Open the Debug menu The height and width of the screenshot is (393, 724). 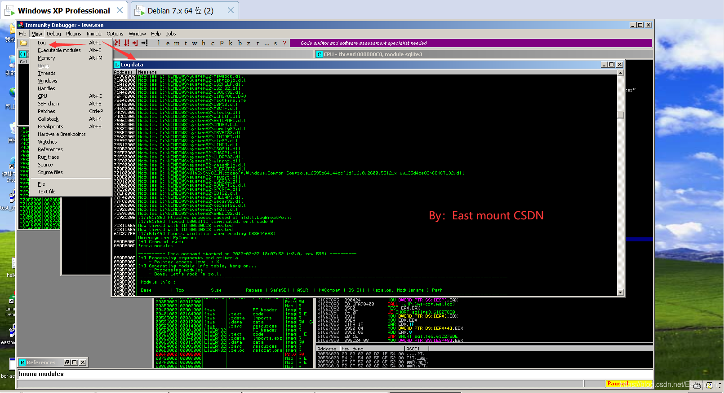point(53,34)
